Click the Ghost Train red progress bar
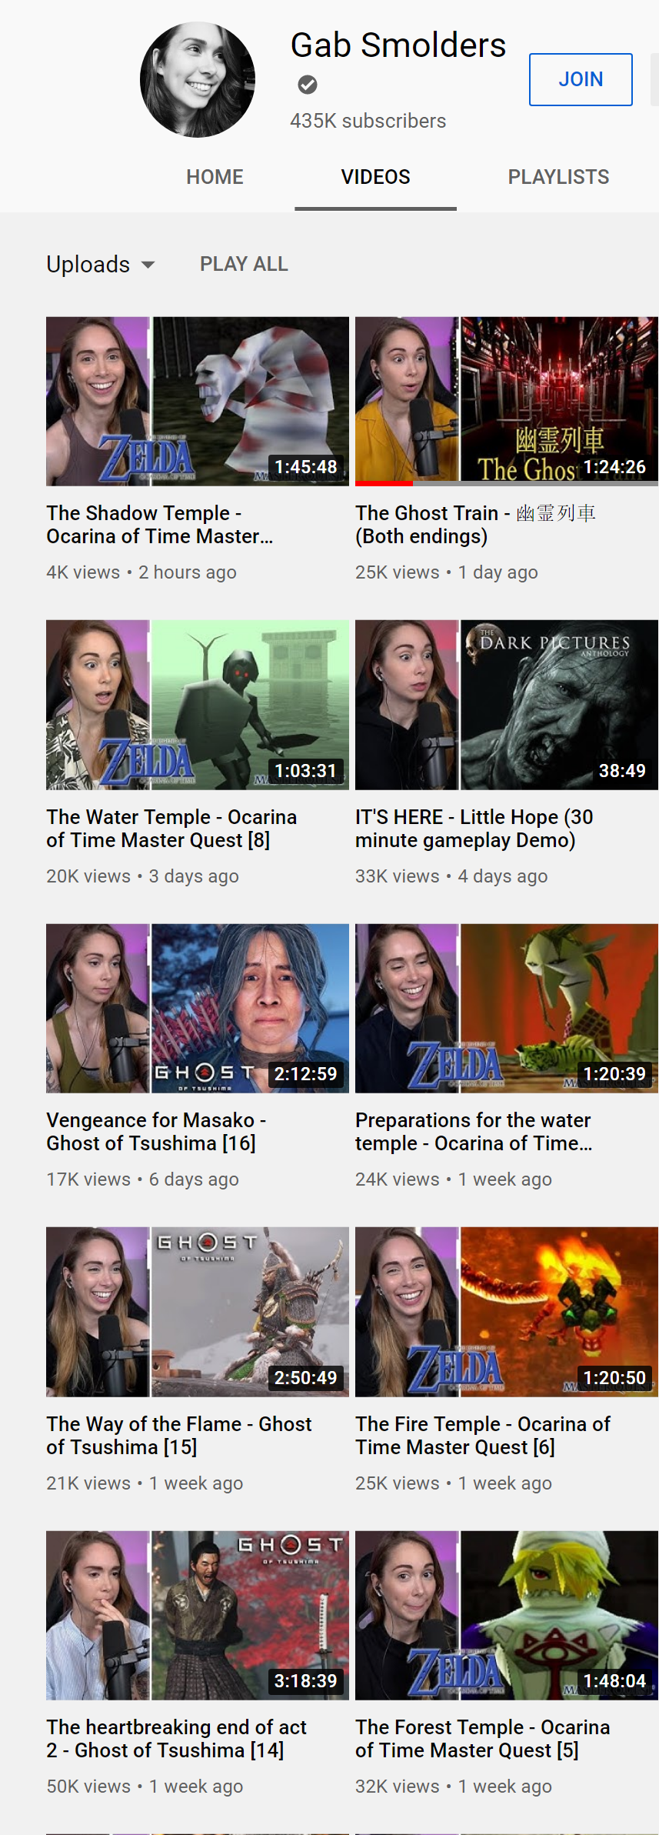The image size is (659, 1835). (384, 484)
